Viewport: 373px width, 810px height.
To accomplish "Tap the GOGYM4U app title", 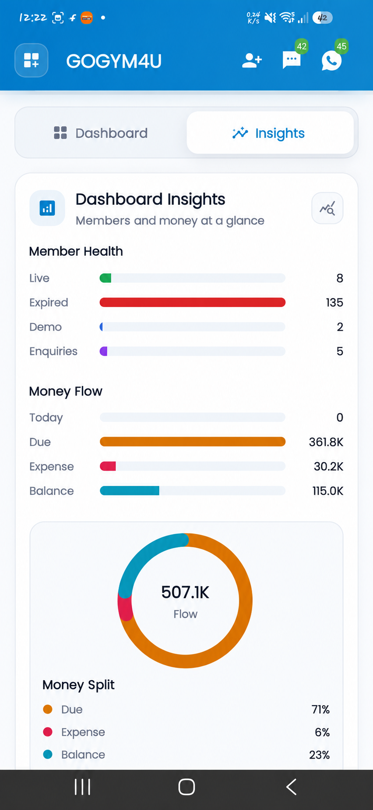I will tap(114, 61).
